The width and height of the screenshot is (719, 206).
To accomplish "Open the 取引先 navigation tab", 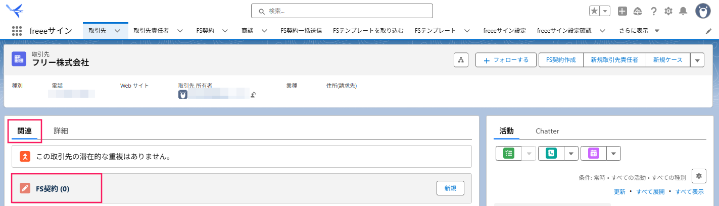I will pos(97,31).
